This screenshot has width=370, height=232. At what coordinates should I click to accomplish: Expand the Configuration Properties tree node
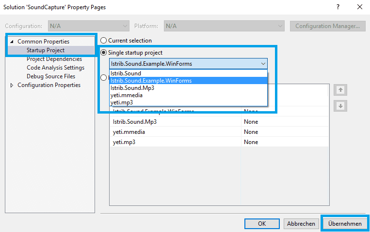[12, 85]
